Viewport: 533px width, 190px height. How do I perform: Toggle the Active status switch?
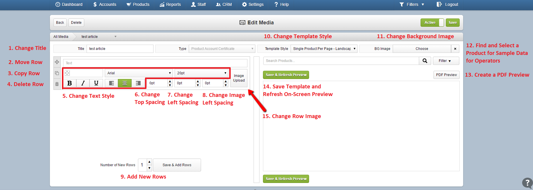tap(432, 23)
